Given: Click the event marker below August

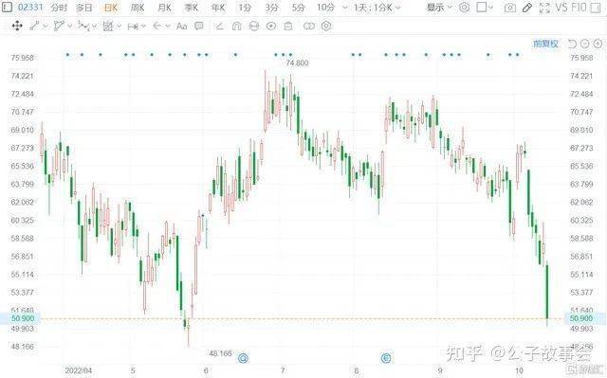Looking at the screenshot, I should tap(386, 358).
